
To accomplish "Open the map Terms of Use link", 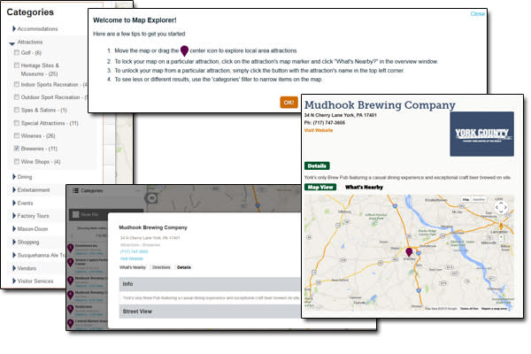I will pos(469,309).
